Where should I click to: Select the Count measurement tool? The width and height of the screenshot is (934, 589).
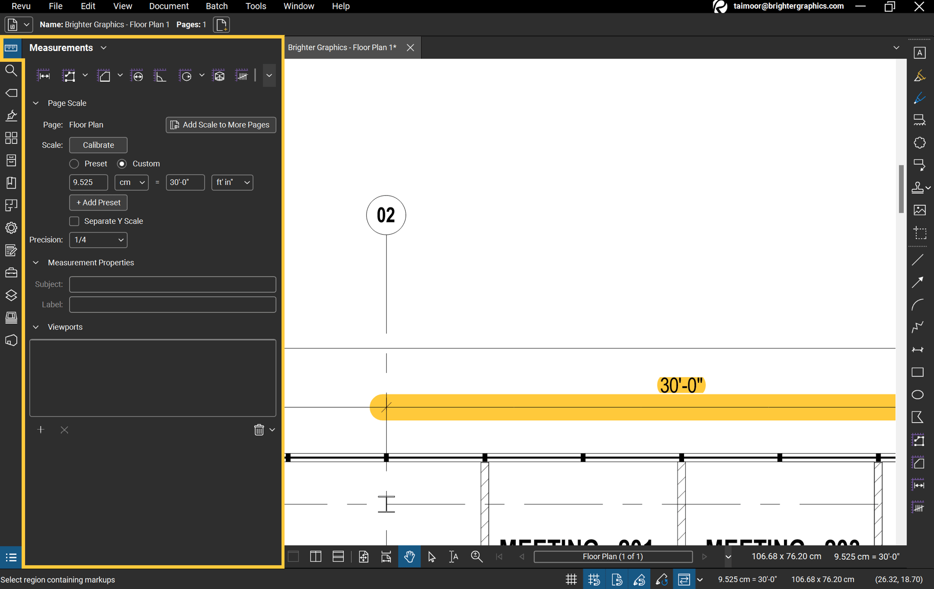tap(242, 75)
